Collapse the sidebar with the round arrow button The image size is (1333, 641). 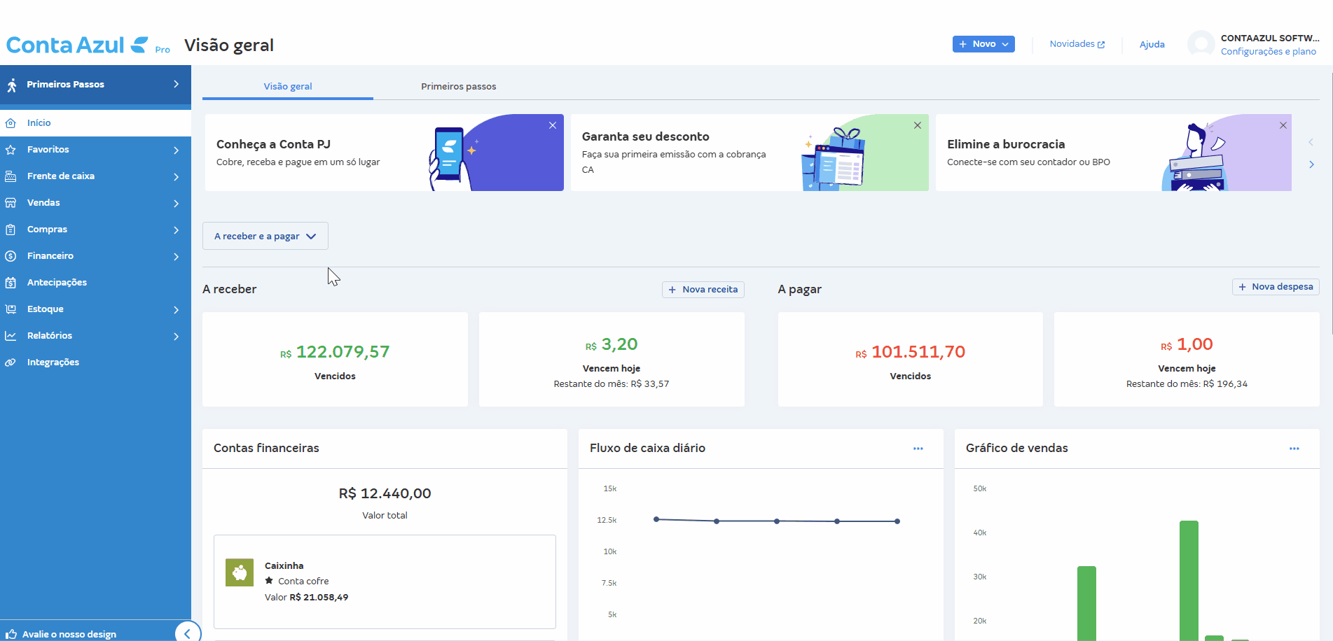[187, 633]
